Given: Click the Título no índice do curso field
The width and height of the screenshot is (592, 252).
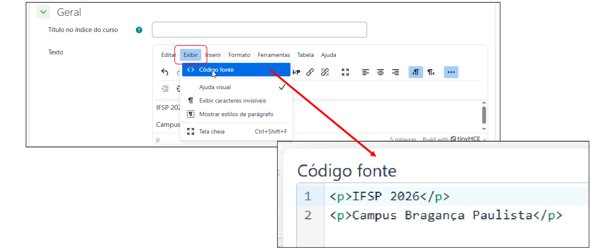Looking at the screenshot, I should click(x=259, y=30).
